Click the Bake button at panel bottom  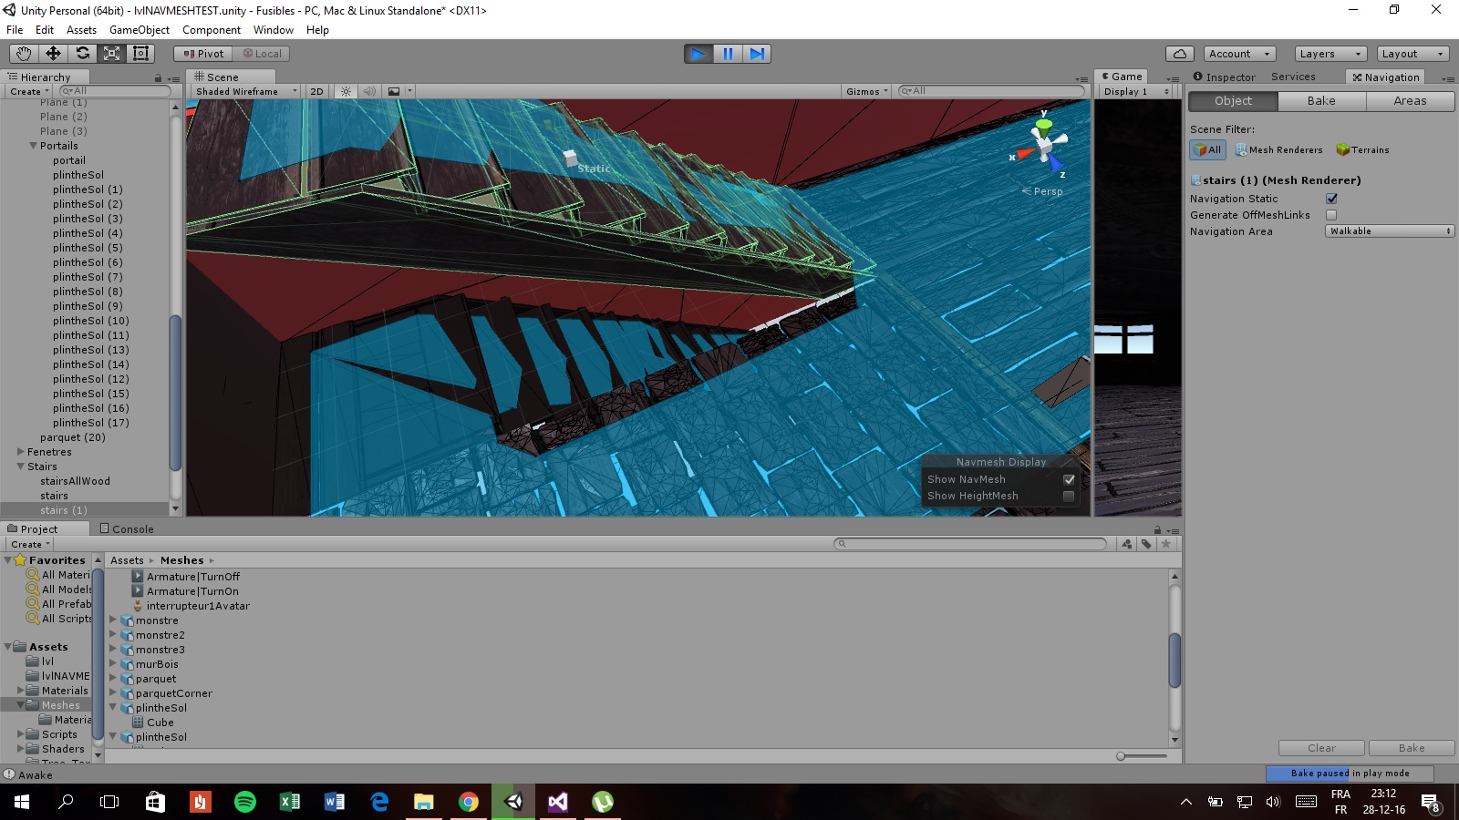tap(1412, 748)
